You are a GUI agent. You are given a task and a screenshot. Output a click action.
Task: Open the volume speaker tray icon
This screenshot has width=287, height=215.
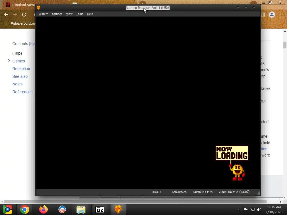click(x=259, y=209)
